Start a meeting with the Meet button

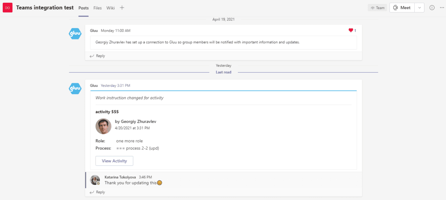[402, 8]
